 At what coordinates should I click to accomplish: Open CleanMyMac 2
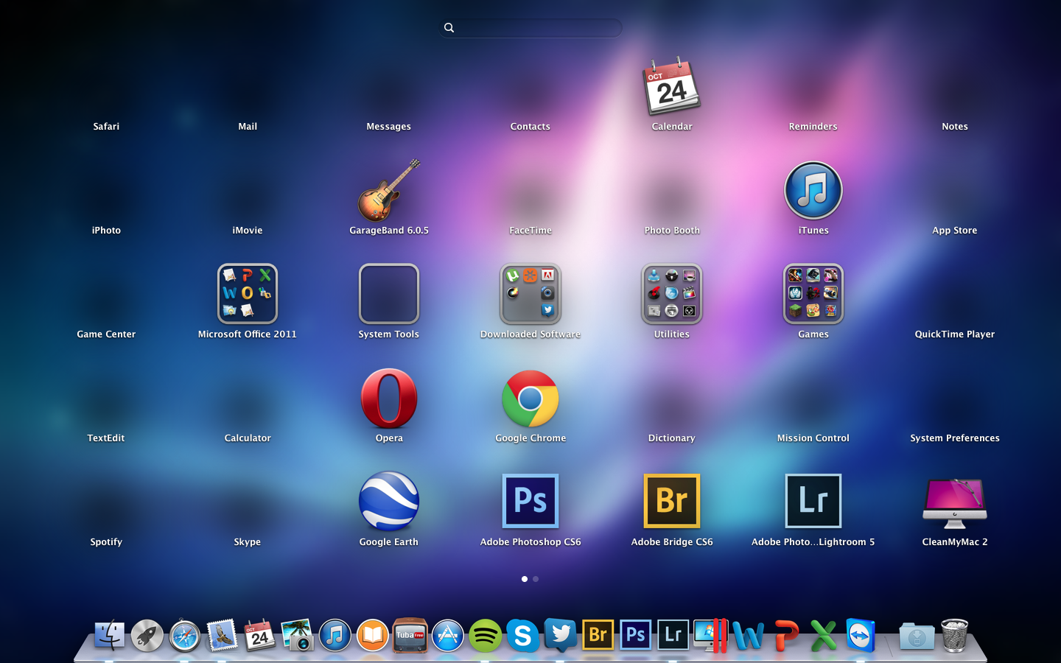[954, 503]
